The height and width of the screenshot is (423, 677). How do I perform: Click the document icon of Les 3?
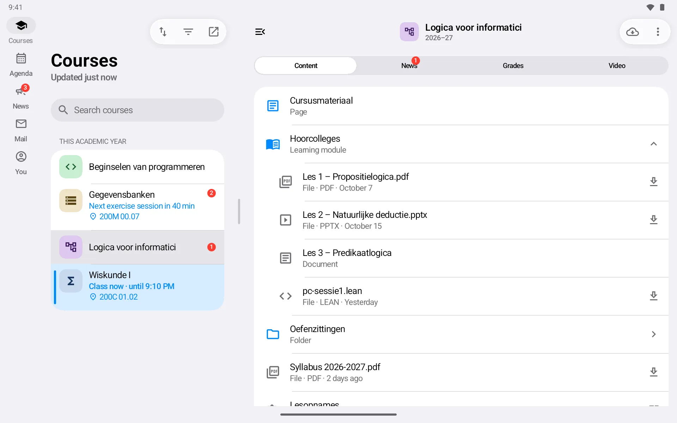click(286, 258)
